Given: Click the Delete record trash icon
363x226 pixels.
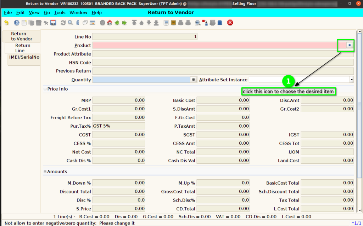Looking at the screenshot, I should tap(39, 23).
